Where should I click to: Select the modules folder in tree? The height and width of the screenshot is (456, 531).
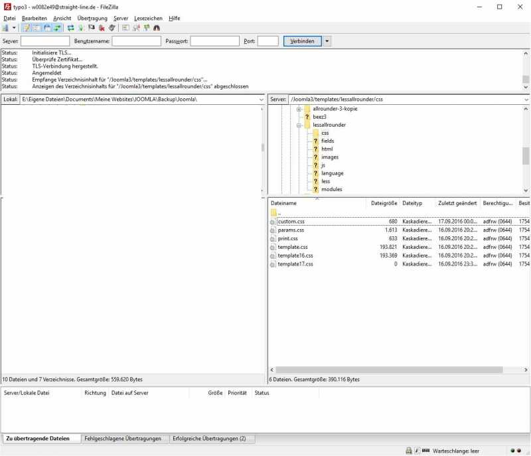pos(331,189)
